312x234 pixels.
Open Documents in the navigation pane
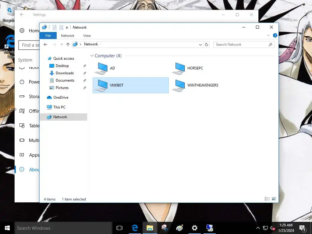pos(62,80)
